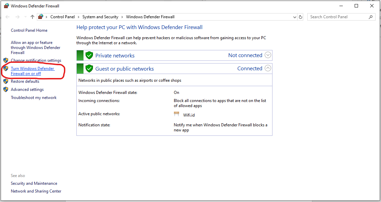The image size is (381, 202).
Task: Click the shield icon beside Advanced settings
Action: pyautogui.click(x=6, y=89)
